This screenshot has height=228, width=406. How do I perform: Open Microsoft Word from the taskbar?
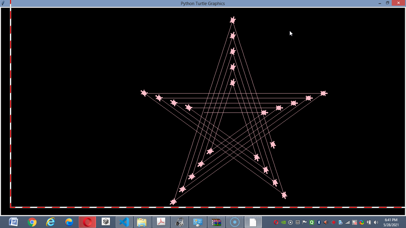[x=14, y=222]
